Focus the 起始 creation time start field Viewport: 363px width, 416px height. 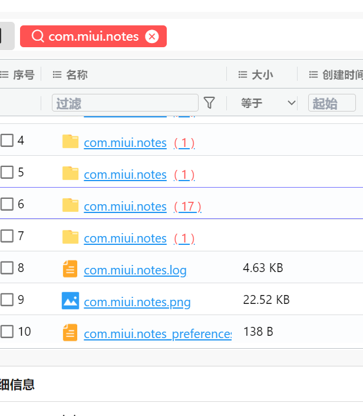[332, 103]
